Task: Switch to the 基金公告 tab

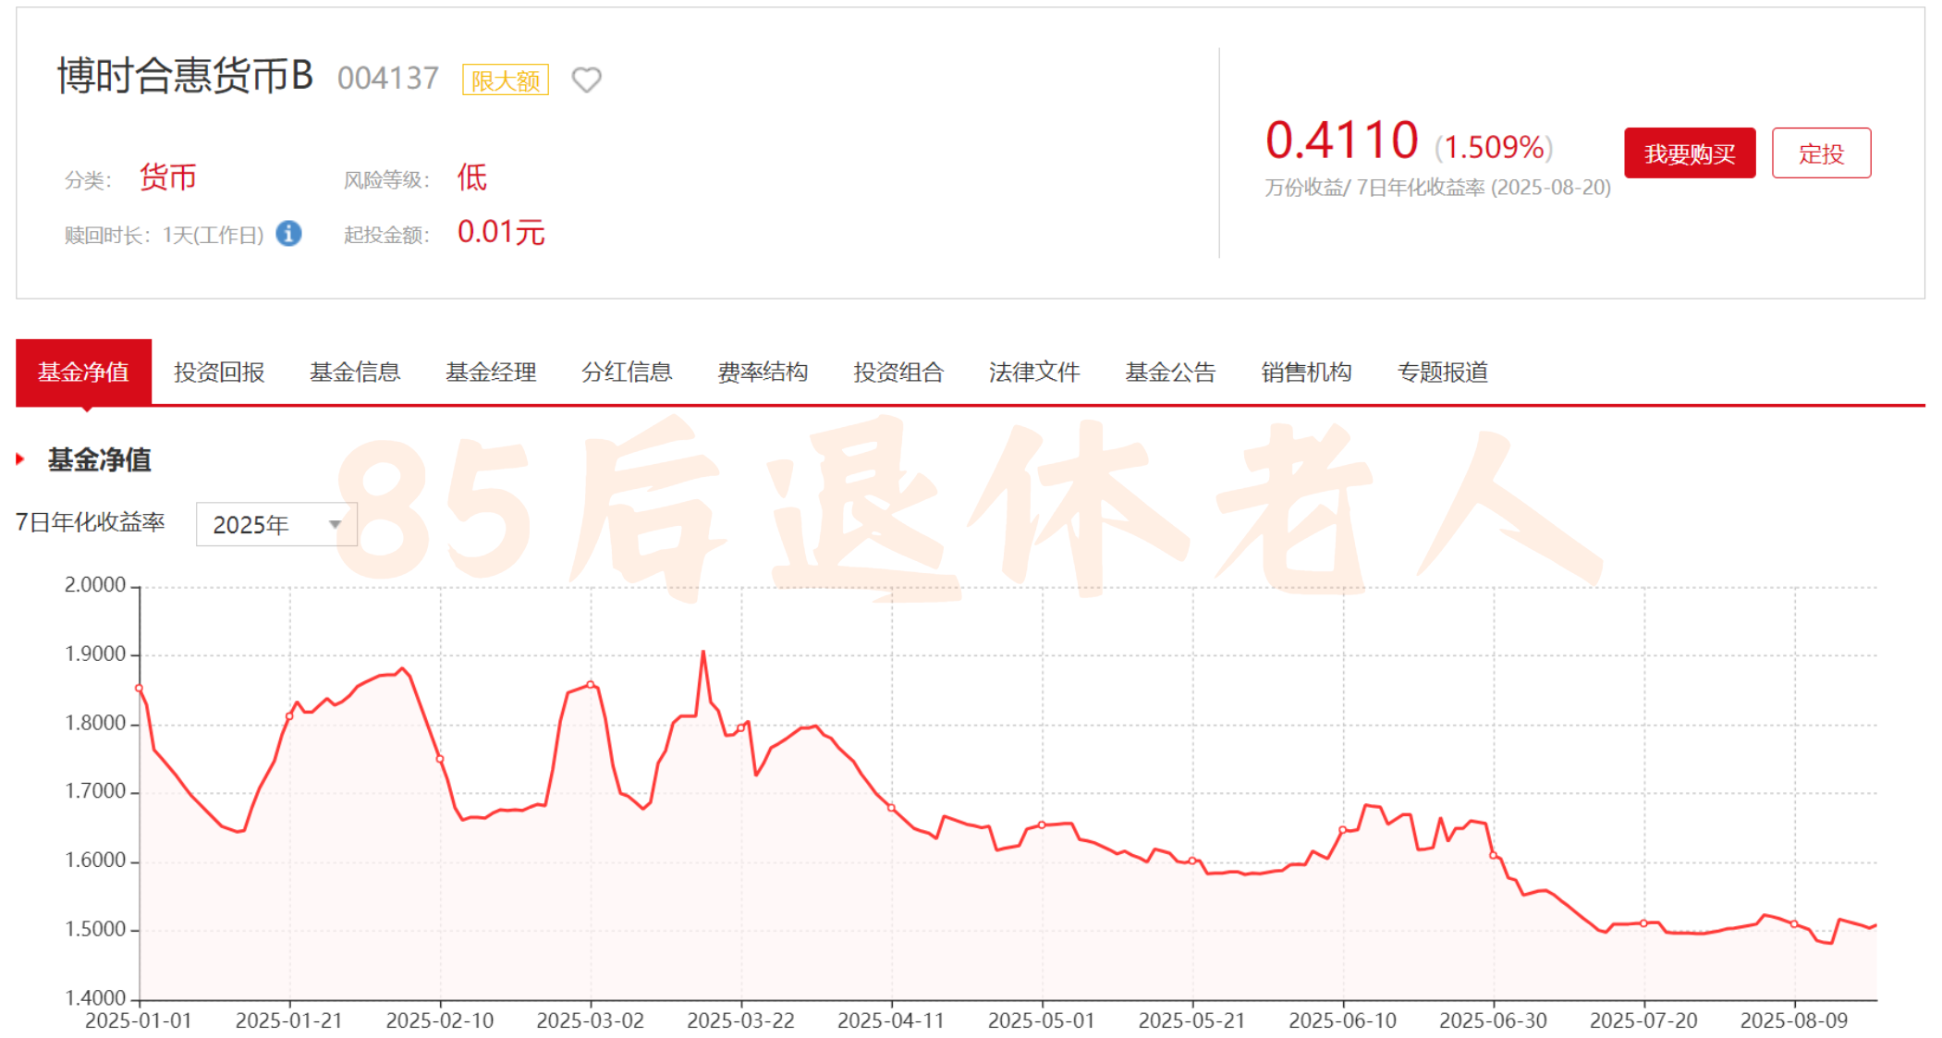Action: pos(1170,372)
